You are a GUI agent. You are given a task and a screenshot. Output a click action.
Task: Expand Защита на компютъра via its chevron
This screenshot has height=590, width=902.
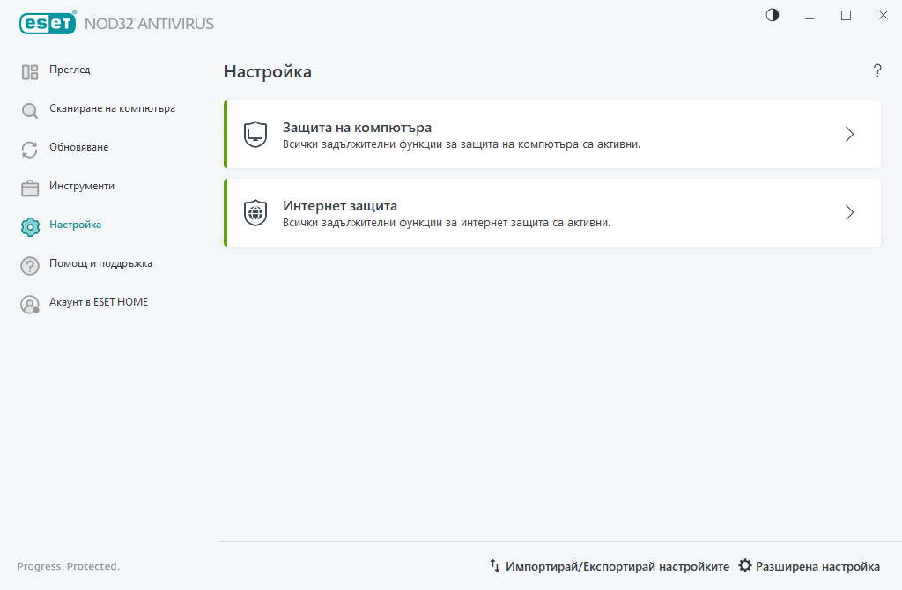850,135
